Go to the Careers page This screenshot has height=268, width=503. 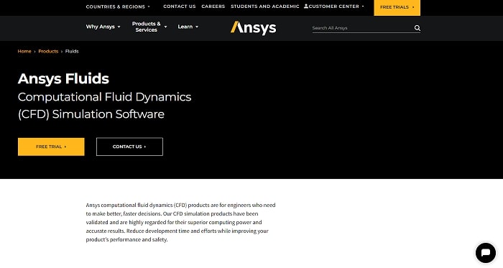coord(213,6)
